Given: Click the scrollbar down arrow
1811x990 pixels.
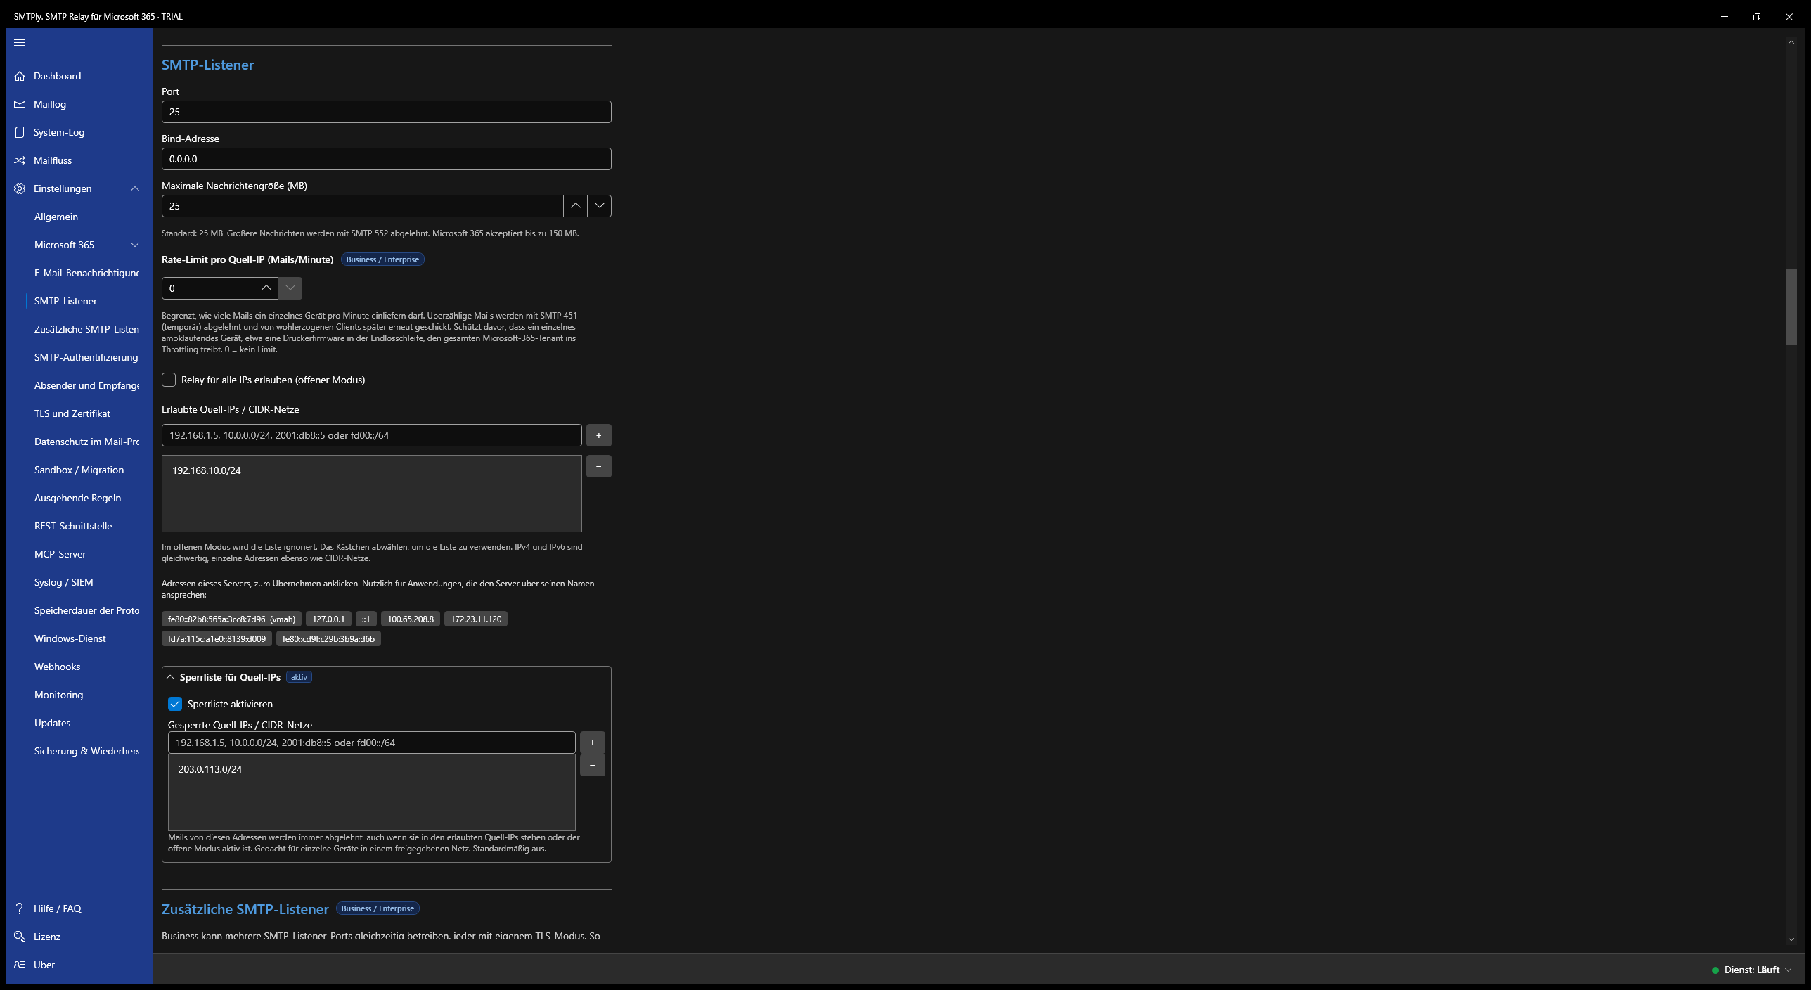Looking at the screenshot, I should coord(1791,939).
